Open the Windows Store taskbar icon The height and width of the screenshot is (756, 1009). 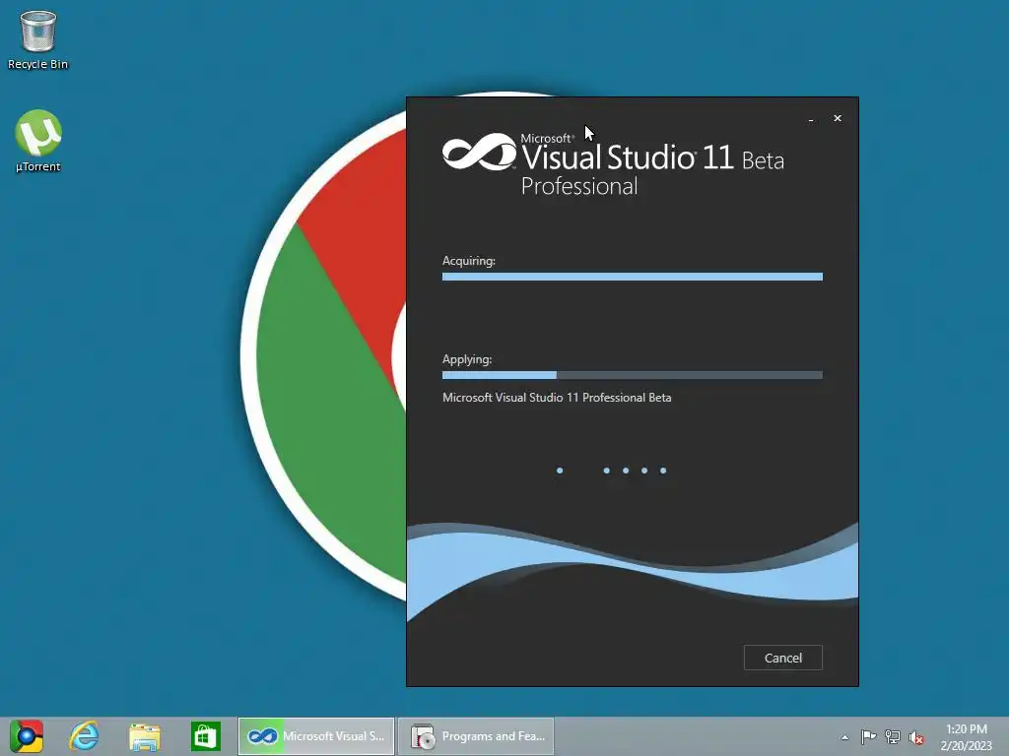coord(205,736)
